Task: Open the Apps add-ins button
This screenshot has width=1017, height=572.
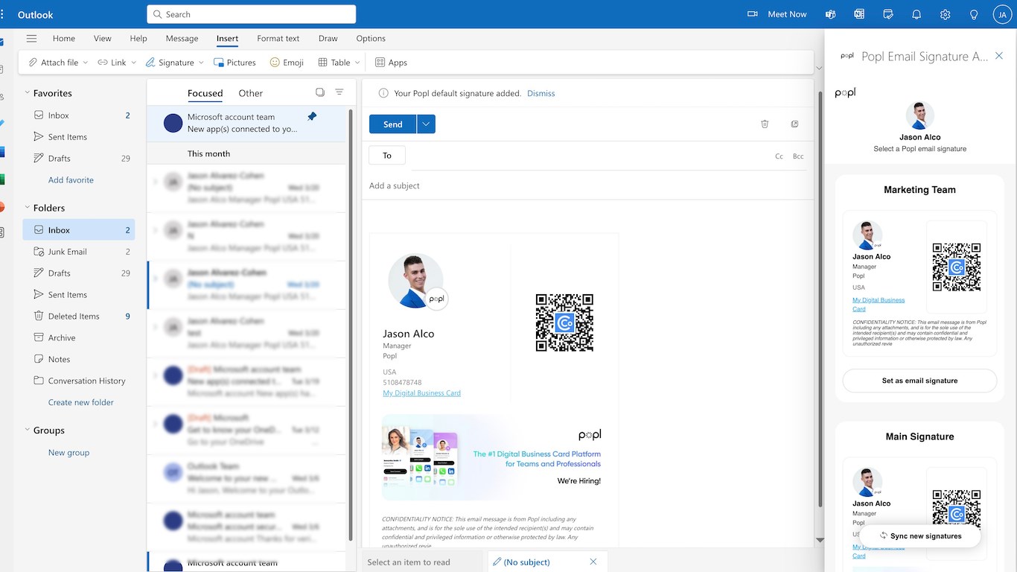Action: pyautogui.click(x=391, y=63)
